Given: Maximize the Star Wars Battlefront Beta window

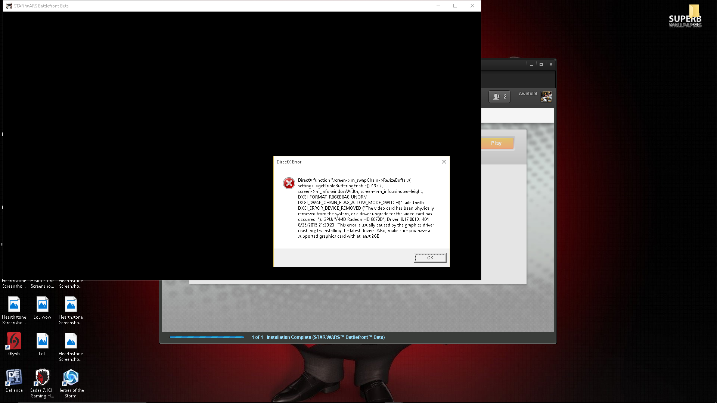Looking at the screenshot, I should pos(455,6).
